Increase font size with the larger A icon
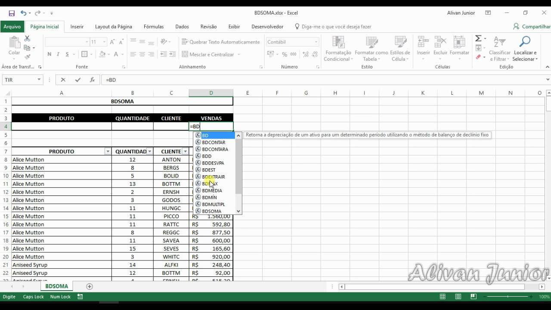Screen dimensions: 551x310 (112, 42)
